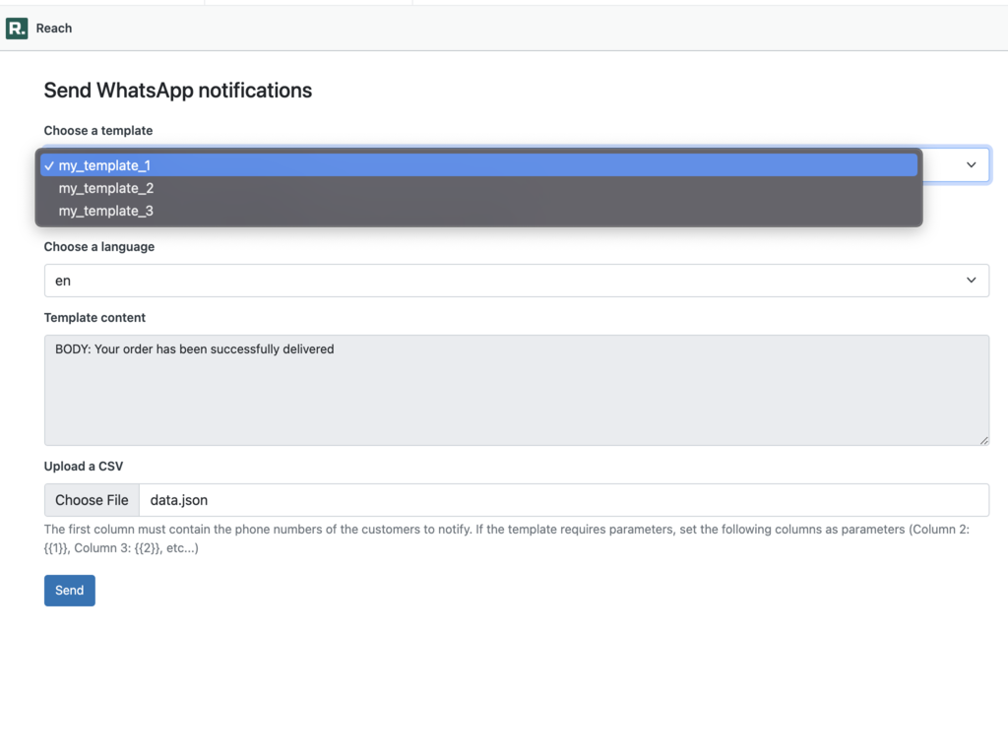Screen dimensions: 1008x756
Task: Click the resize grip of the Template content box
Action: pyautogui.click(x=983, y=439)
